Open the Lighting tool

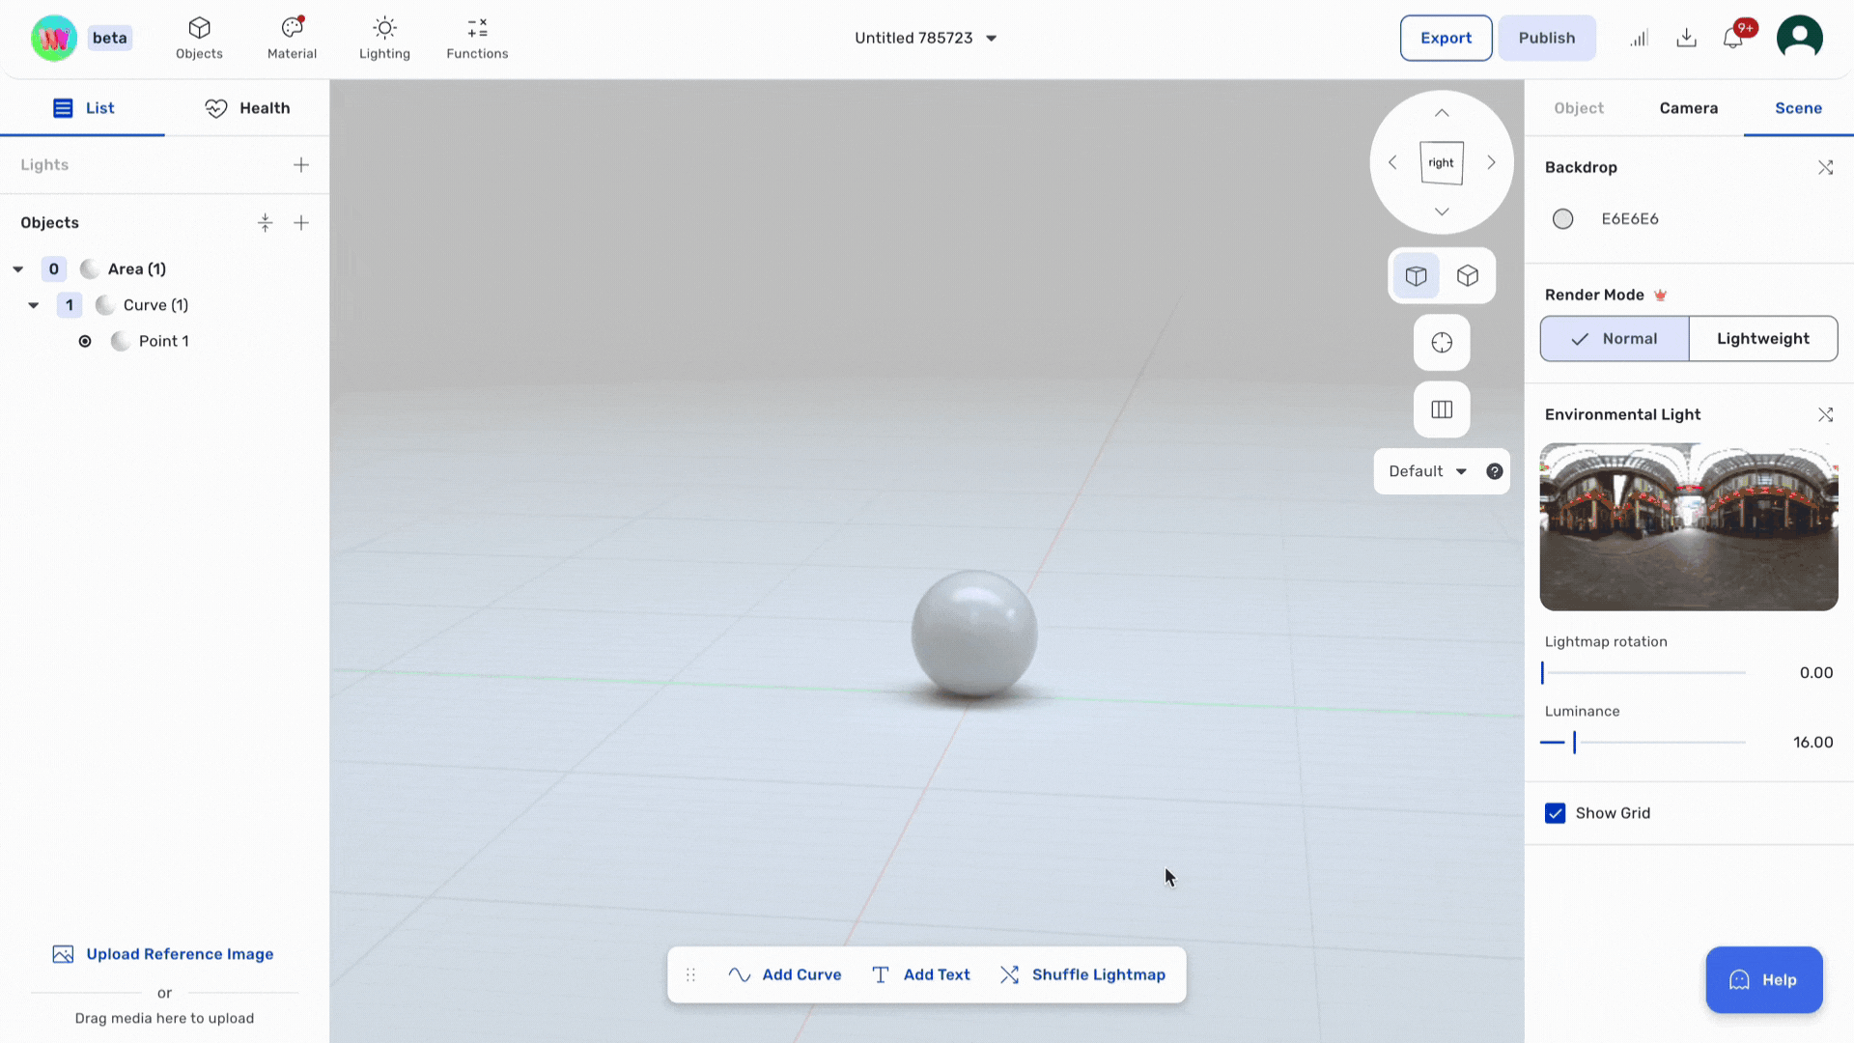tap(384, 39)
